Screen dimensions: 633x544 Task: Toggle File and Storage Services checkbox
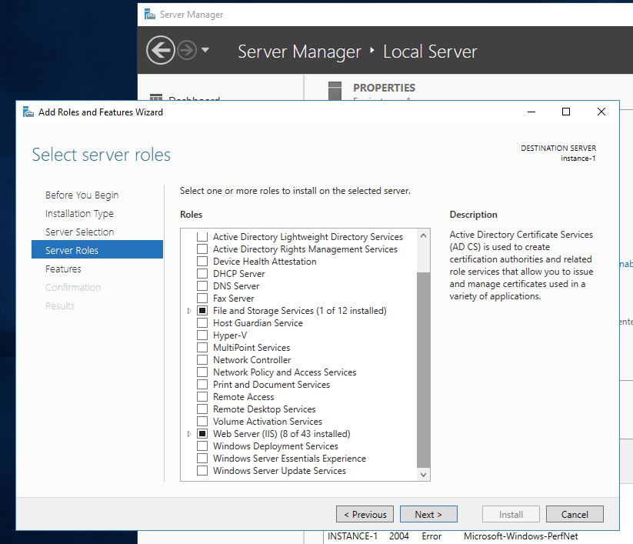(x=202, y=311)
